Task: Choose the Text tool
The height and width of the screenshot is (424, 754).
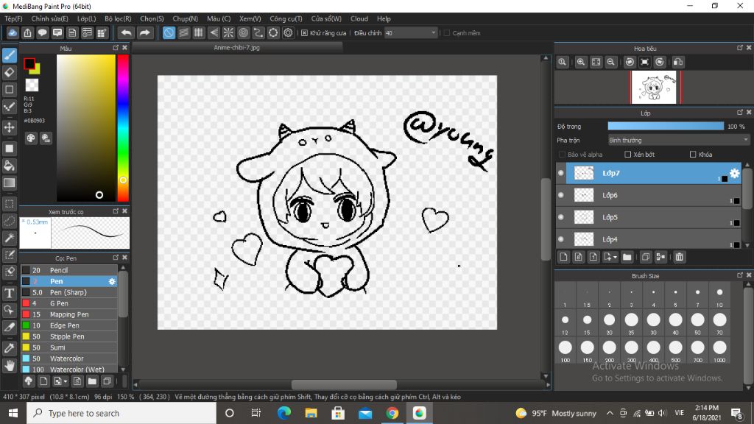Action: 10,293
